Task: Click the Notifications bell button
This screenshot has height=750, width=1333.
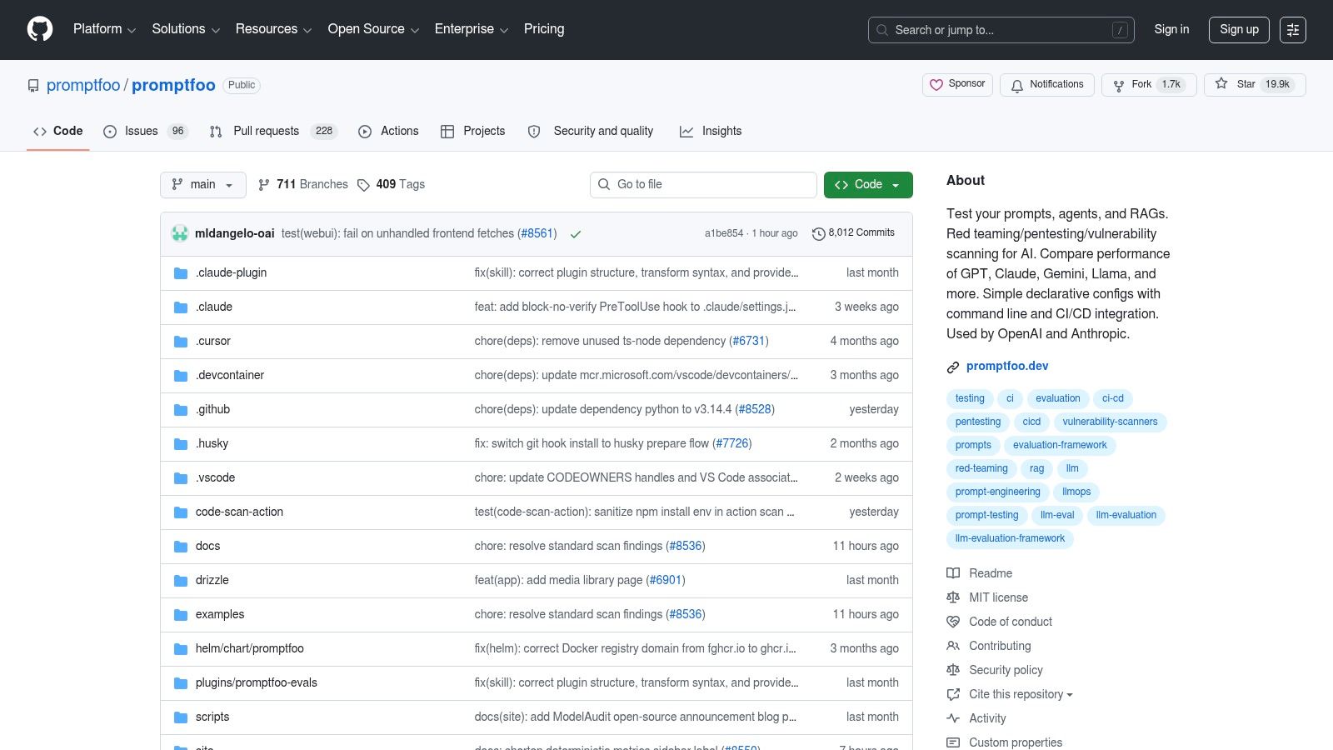Action: click(1047, 85)
